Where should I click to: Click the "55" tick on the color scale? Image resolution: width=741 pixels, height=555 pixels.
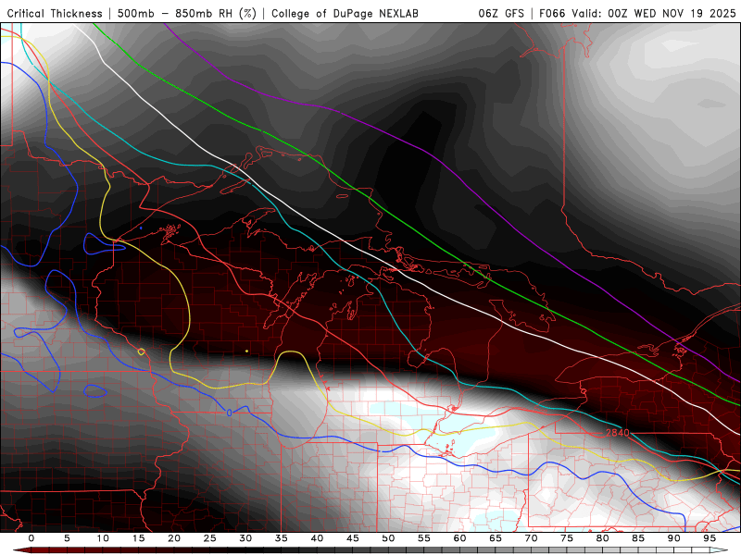click(x=424, y=538)
